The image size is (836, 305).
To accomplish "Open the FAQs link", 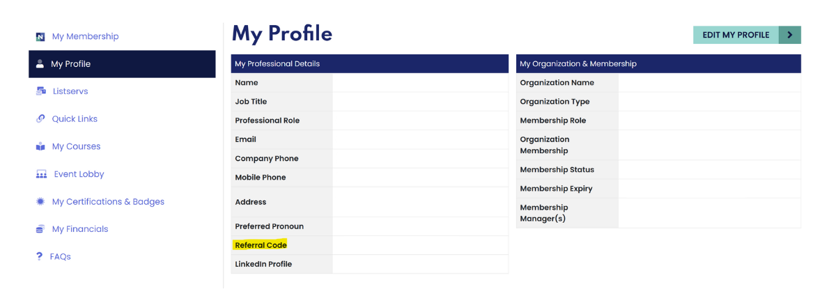I will click(61, 257).
